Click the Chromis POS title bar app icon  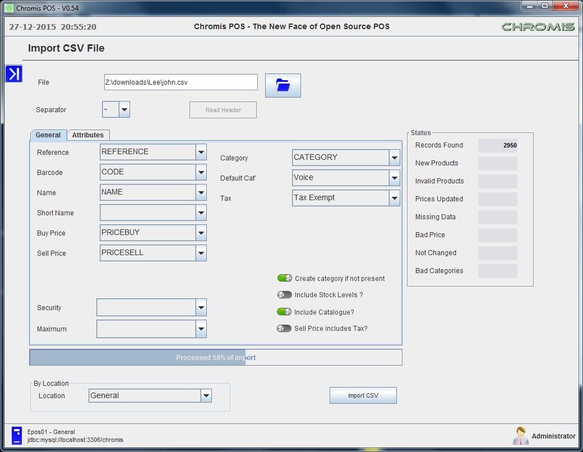[x=9, y=8]
